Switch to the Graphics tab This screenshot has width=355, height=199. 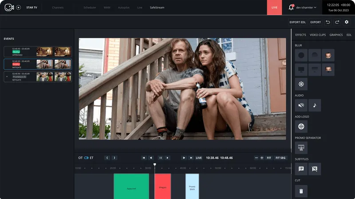(x=336, y=35)
